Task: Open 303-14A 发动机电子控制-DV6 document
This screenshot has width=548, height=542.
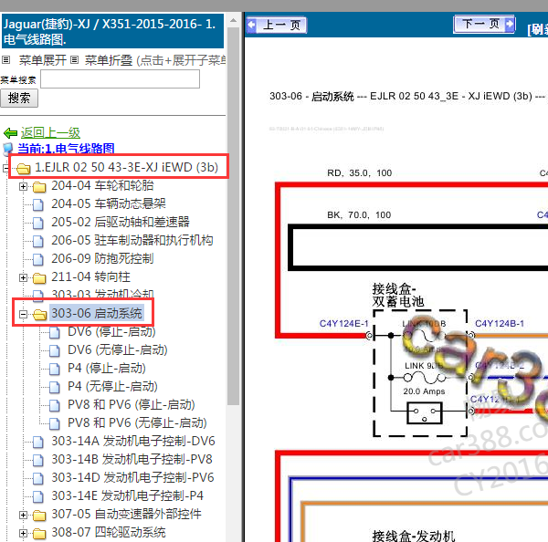Action: coord(133,441)
